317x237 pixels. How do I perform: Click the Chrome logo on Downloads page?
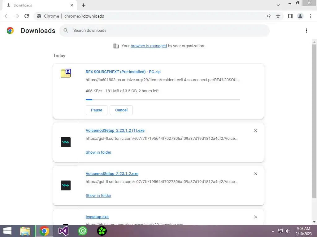click(x=10, y=31)
